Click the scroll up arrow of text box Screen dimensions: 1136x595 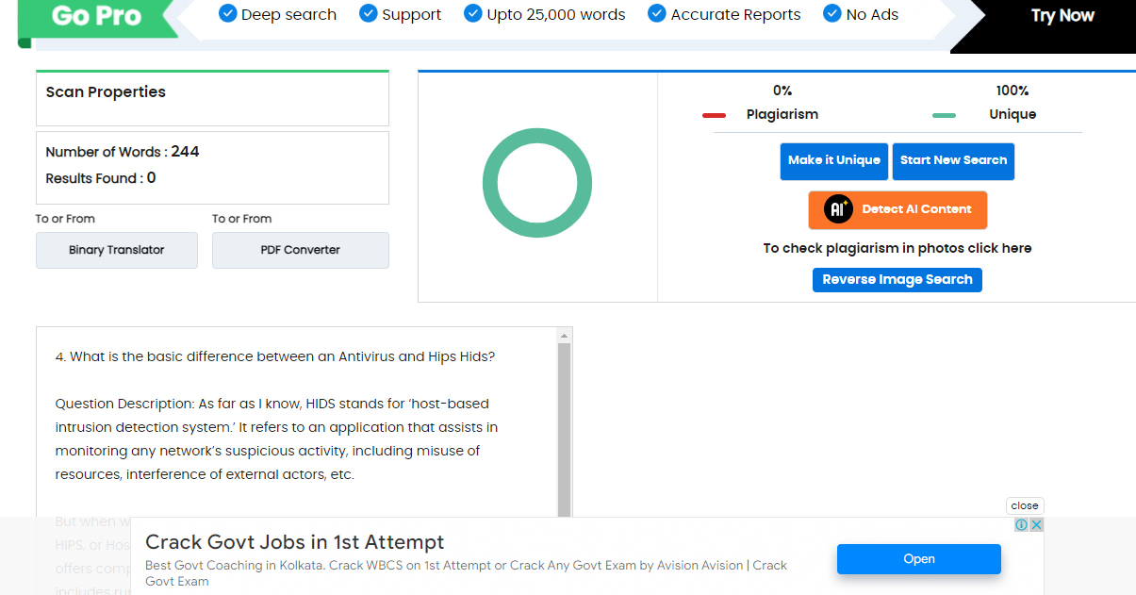[564, 336]
